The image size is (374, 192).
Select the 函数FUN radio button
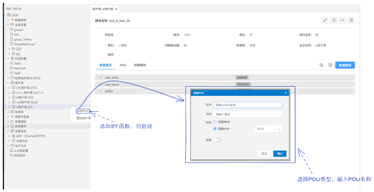click(215, 129)
